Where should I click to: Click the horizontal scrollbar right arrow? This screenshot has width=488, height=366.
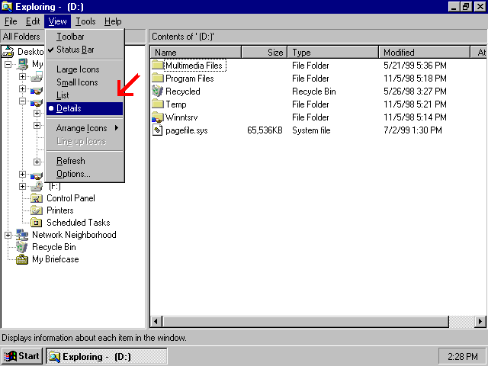pos(480,322)
